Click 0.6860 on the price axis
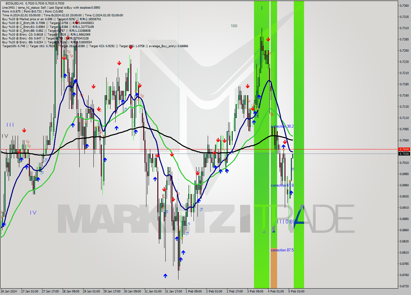 pos(404,230)
